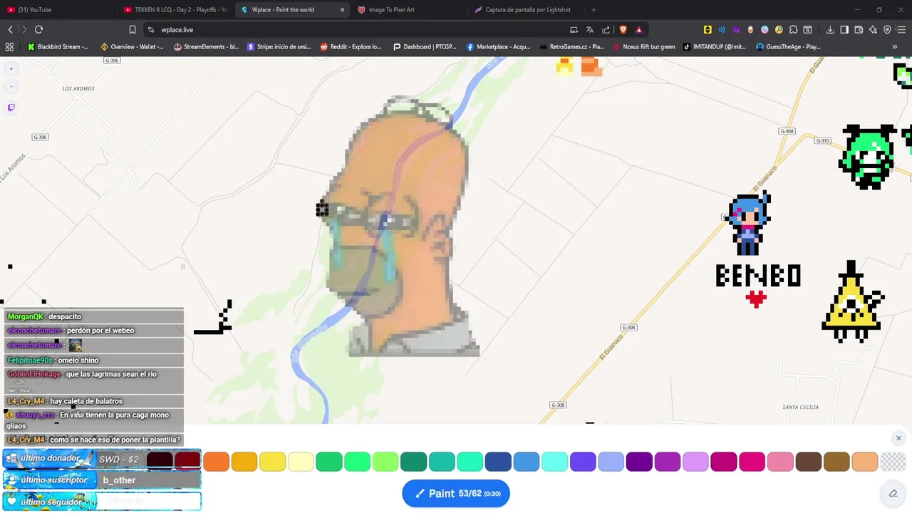Open the Leo AI sparkle icon

point(873,29)
